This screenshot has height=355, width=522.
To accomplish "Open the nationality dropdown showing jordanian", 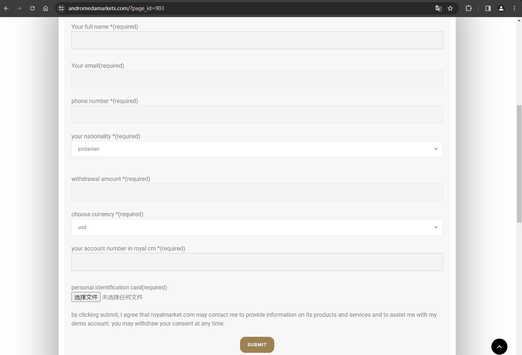I will click(x=257, y=149).
